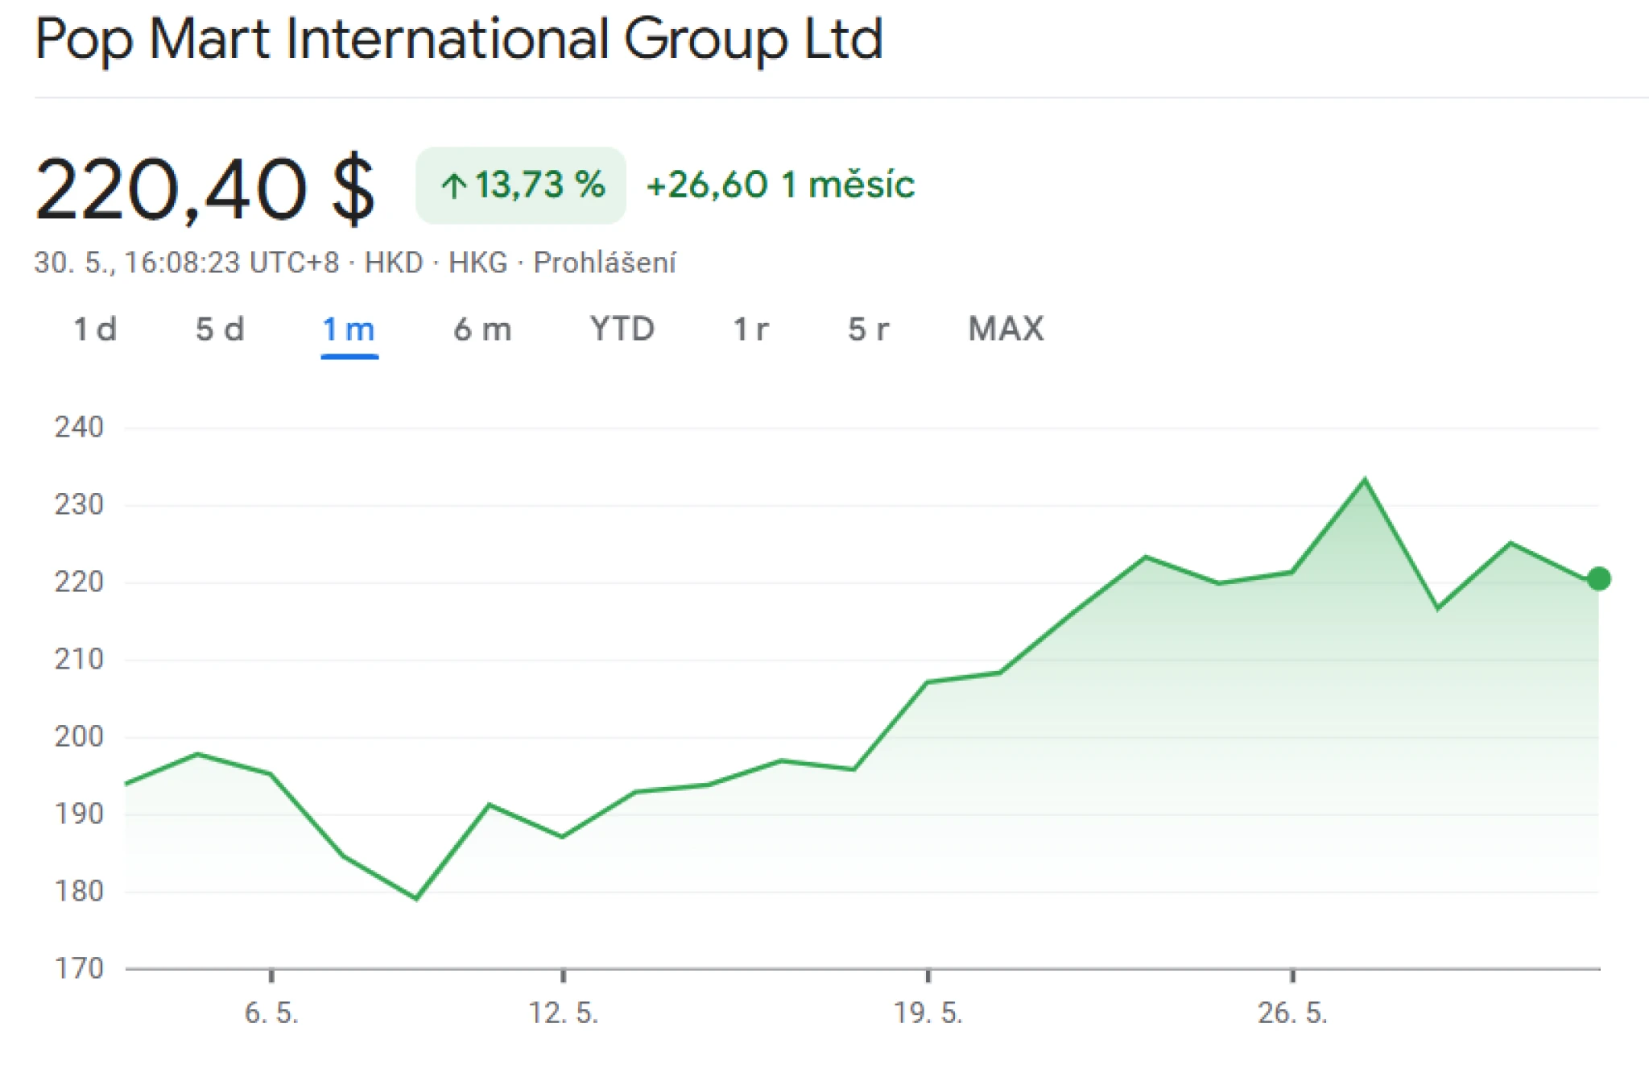Click the Pop Mart International Group Ltd title
1649x1077 pixels.
click(459, 39)
